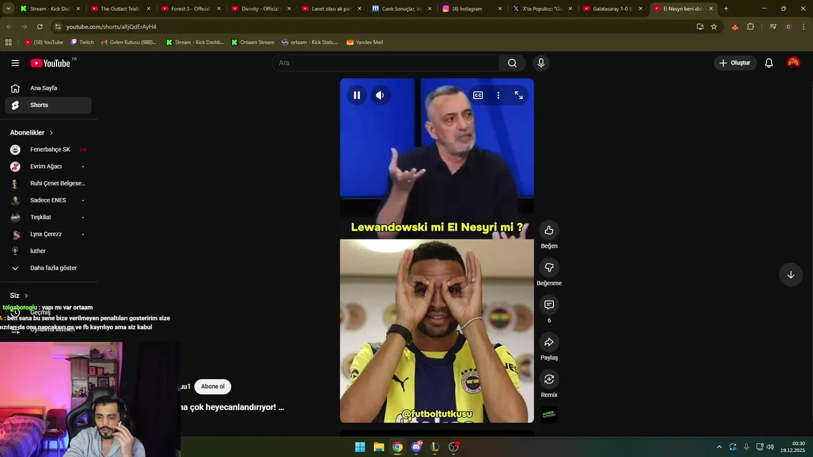
Task: Open the Chrome extensions puzzle icon
Action: point(751,27)
